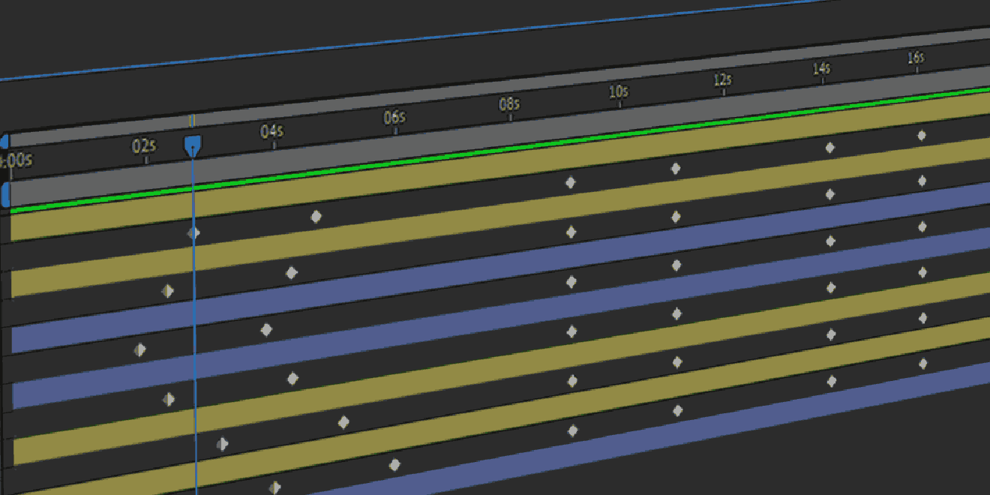Select top layer's keyframe near 9s

[x=571, y=182]
